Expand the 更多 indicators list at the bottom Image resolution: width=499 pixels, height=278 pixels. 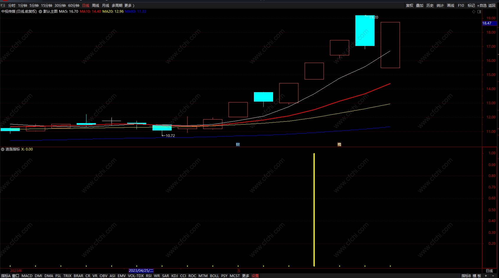245,276
